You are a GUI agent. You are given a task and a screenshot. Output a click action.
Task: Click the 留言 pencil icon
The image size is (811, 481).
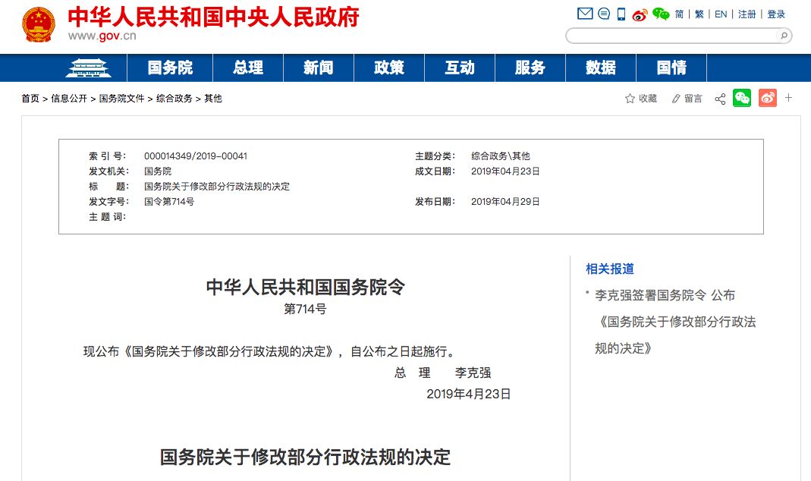tap(675, 99)
